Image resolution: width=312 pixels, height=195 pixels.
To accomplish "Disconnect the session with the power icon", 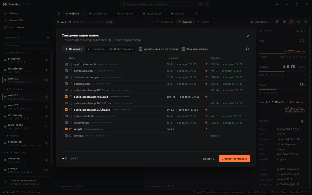I will [x=305, y=22].
